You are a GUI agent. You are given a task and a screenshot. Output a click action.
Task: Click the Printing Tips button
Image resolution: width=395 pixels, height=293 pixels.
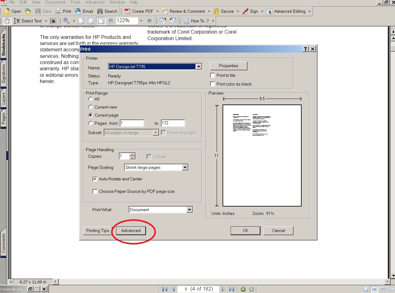[x=98, y=230]
